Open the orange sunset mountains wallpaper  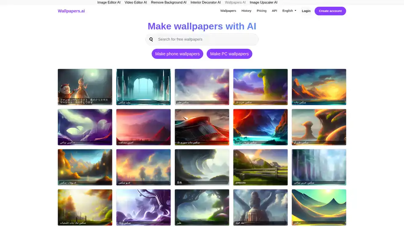pyautogui.click(x=319, y=87)
